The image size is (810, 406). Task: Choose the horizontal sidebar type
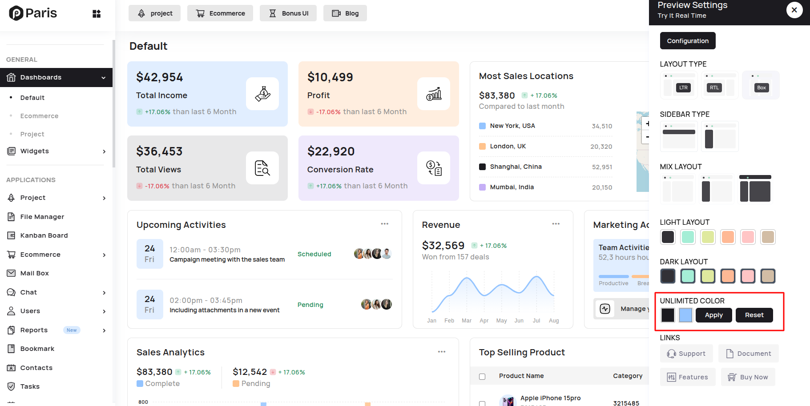coord(679,136)
